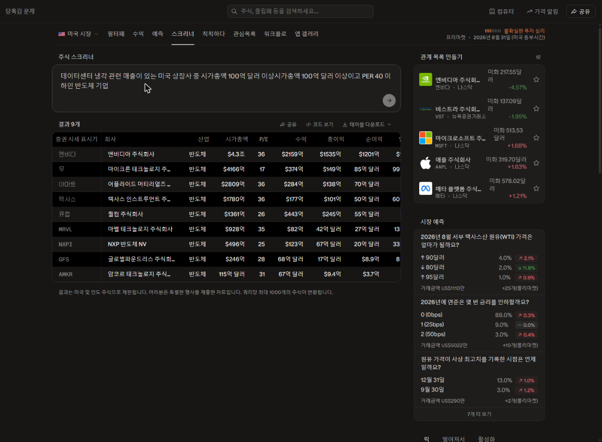Screen dimensions: 602x442
Task: Click the Vistra logo in the watchlist
Action: pos(426,109)
